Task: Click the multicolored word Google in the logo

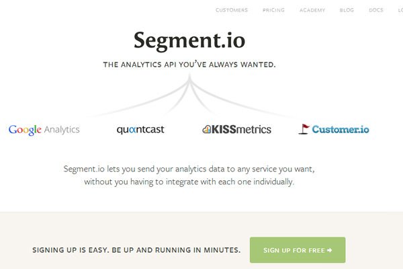Action: point(26,129)
